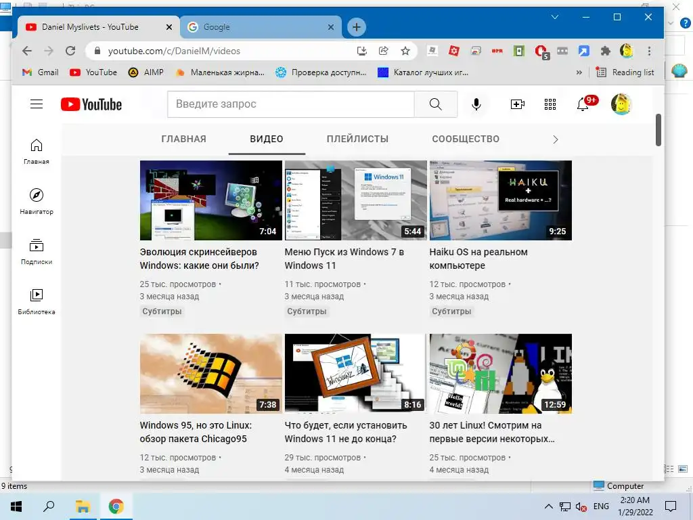Click the install app icon in address bar
Image resolution: width=693 pixels, height=520 pixels.
[362, 51]
